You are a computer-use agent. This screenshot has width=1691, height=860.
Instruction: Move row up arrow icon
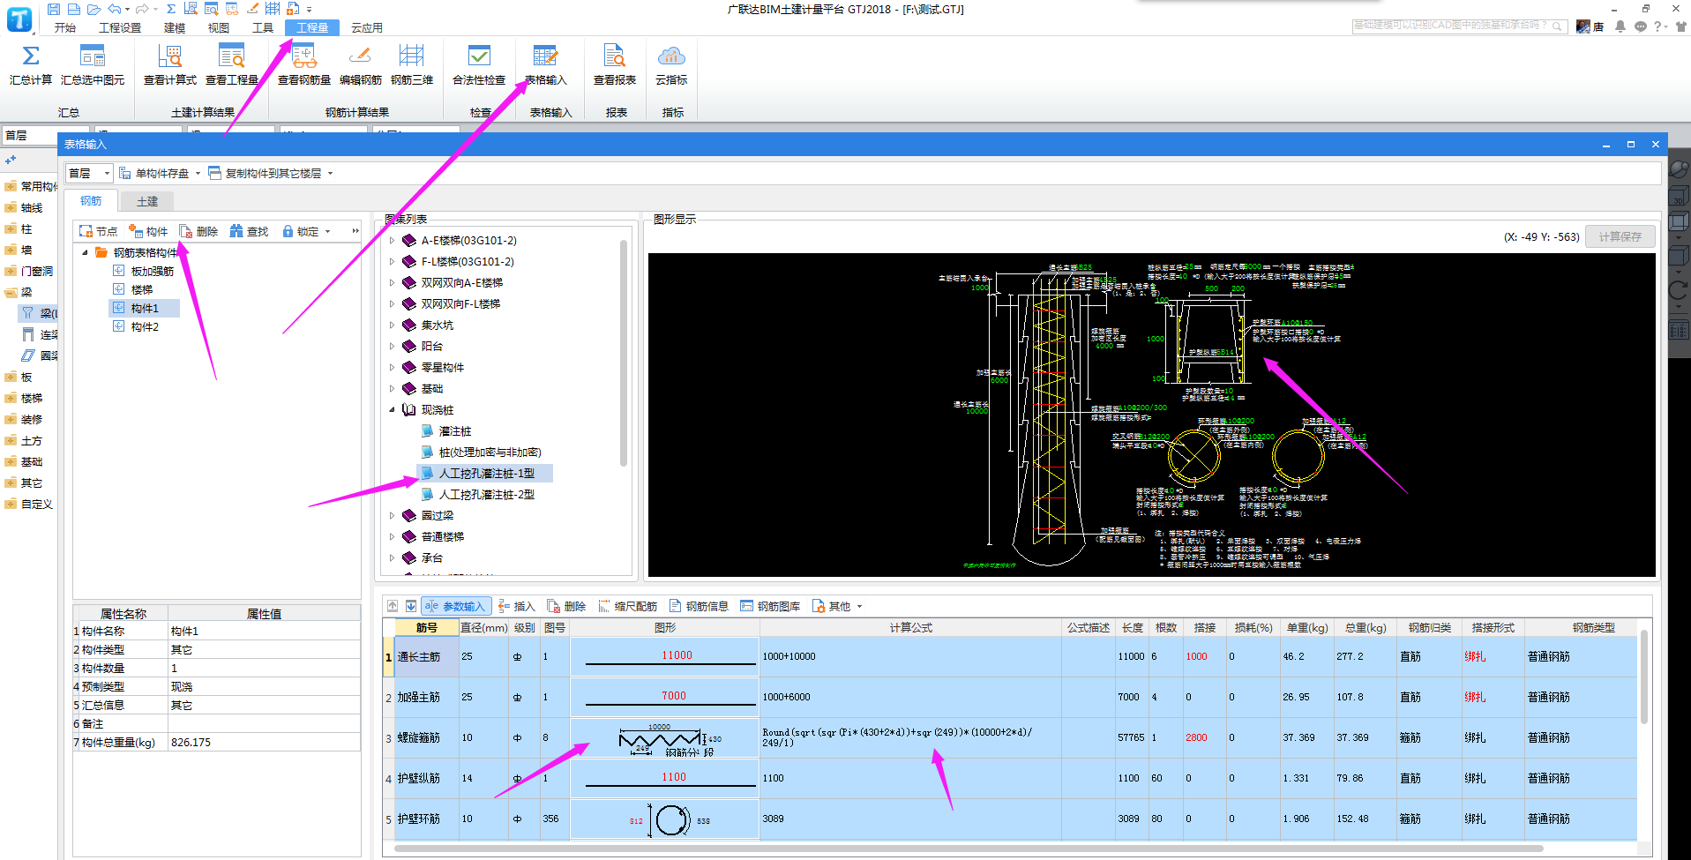[x=393, y=606]
